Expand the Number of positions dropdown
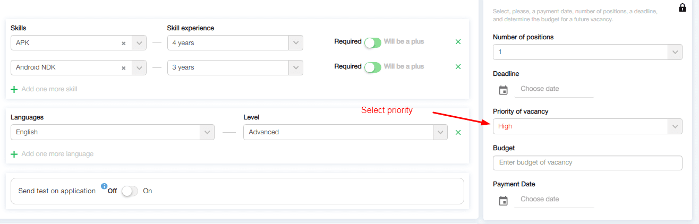 (675, 52)
